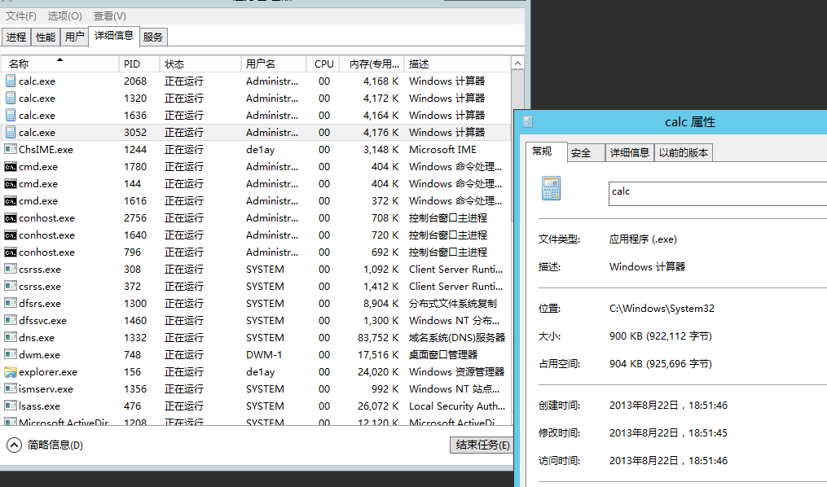Click scrollbar up arrow in process list
The width and height of the screenshot is (827, 487).
click(518, 64)
